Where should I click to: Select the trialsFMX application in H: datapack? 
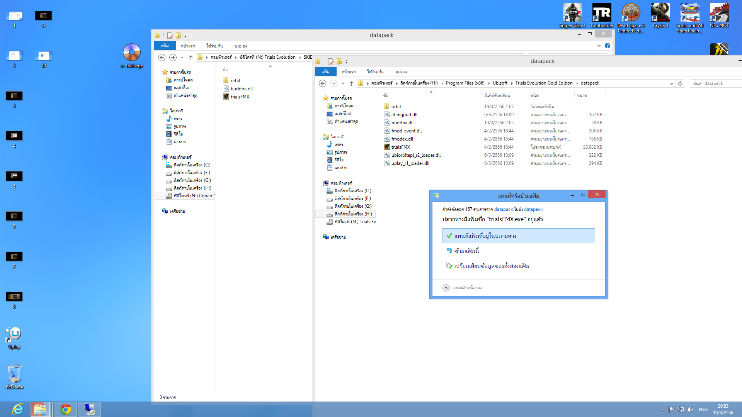point(400,147)
